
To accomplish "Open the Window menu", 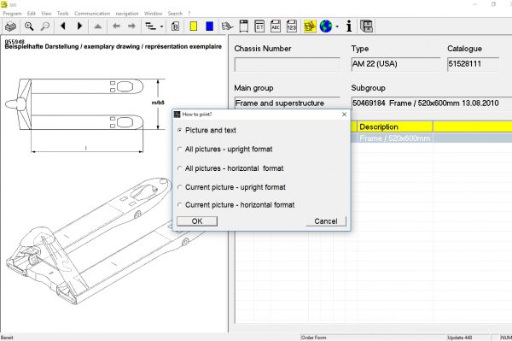I will coord(153,14).
